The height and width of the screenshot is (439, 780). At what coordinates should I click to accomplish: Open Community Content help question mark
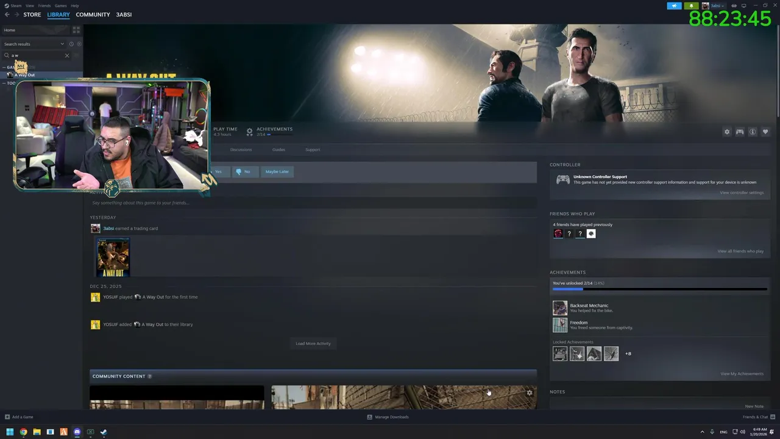(x=149, y=376)
